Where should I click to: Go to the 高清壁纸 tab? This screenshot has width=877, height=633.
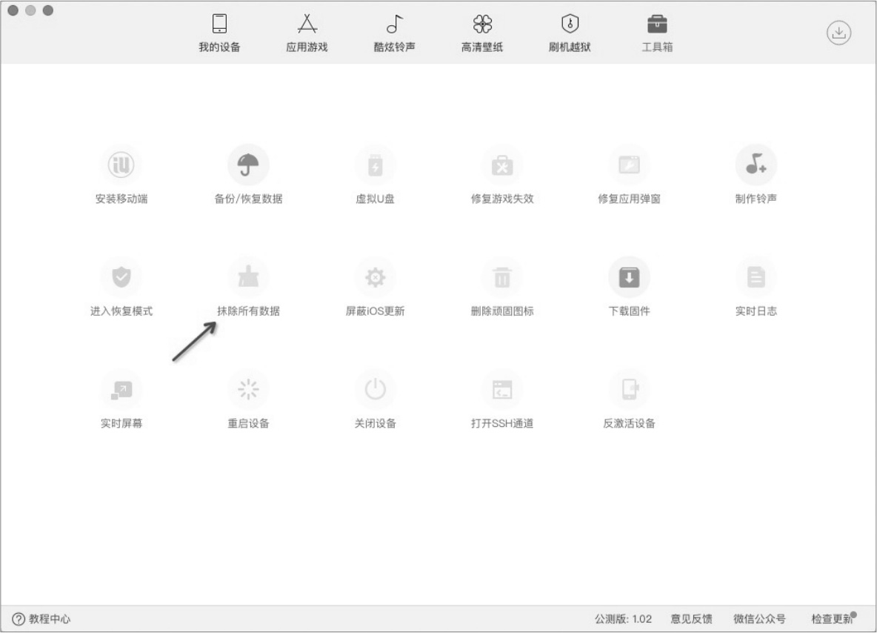point(482,33)
